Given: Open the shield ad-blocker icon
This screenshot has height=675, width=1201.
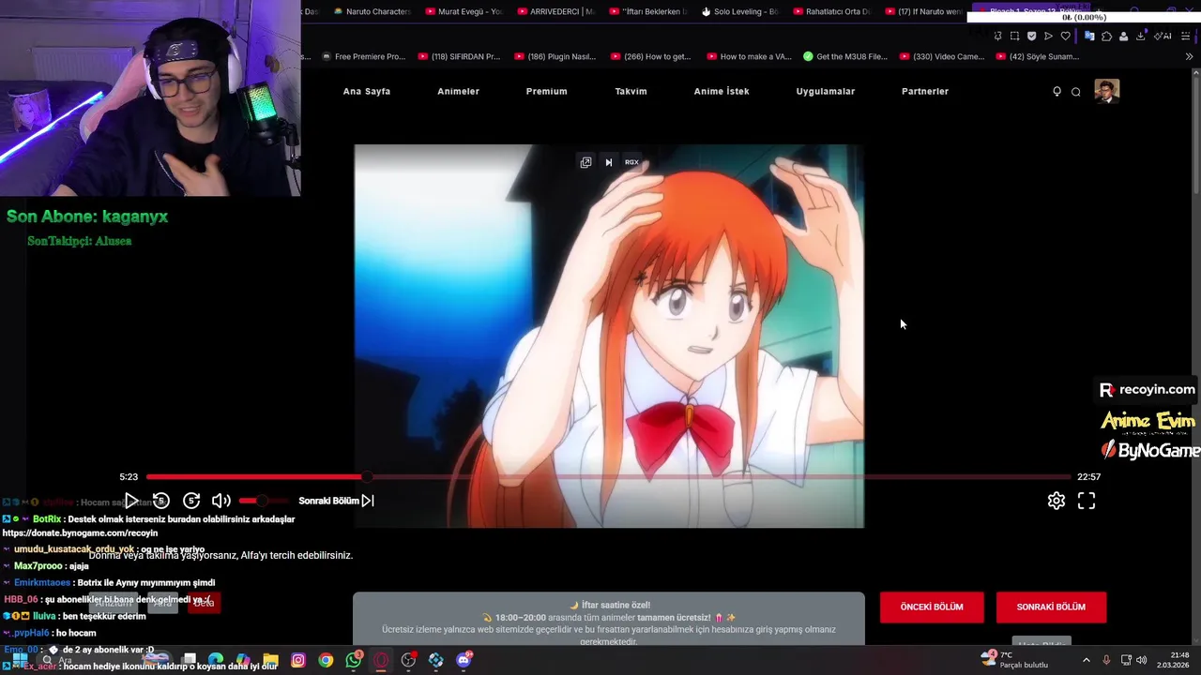Looking at the screenshot, I should (1031, 36).
